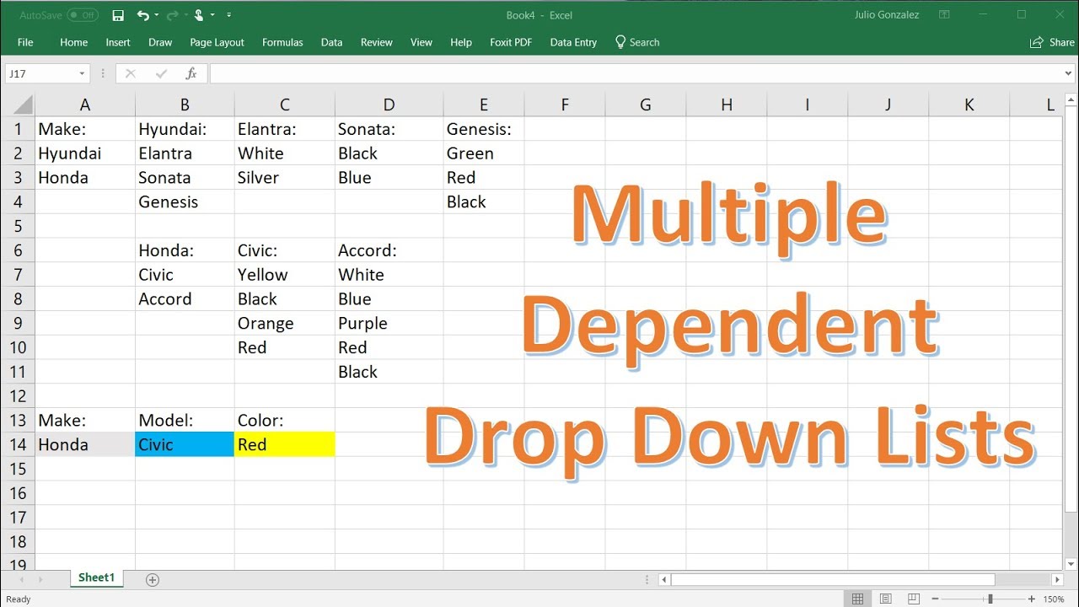Switch to the Formulas tab
1079x607 pixels.
coord(282,42)
